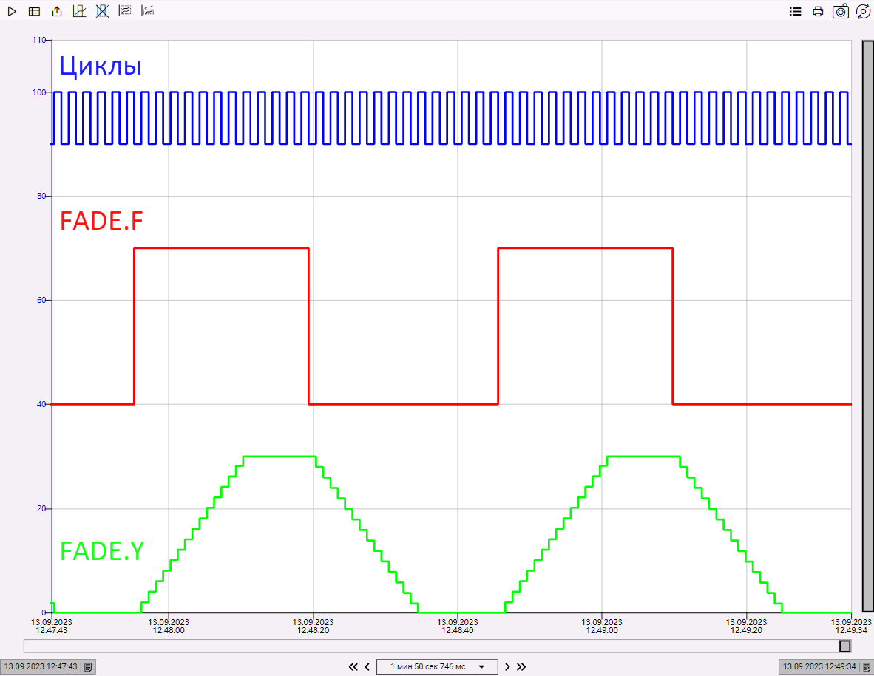Print the current trend chart

(x=818, y=11)
